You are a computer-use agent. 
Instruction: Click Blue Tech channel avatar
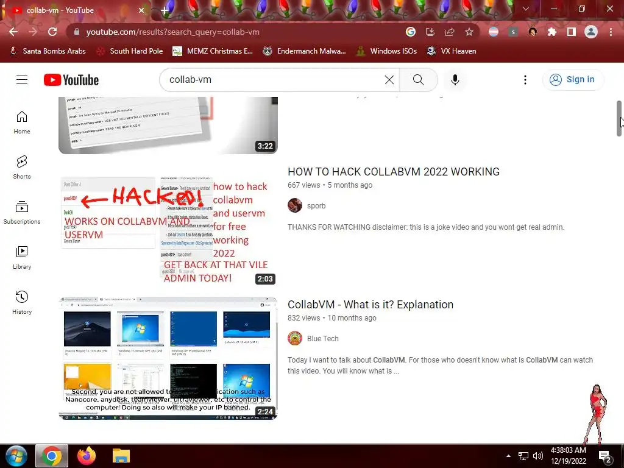click(x=295, y=338)
